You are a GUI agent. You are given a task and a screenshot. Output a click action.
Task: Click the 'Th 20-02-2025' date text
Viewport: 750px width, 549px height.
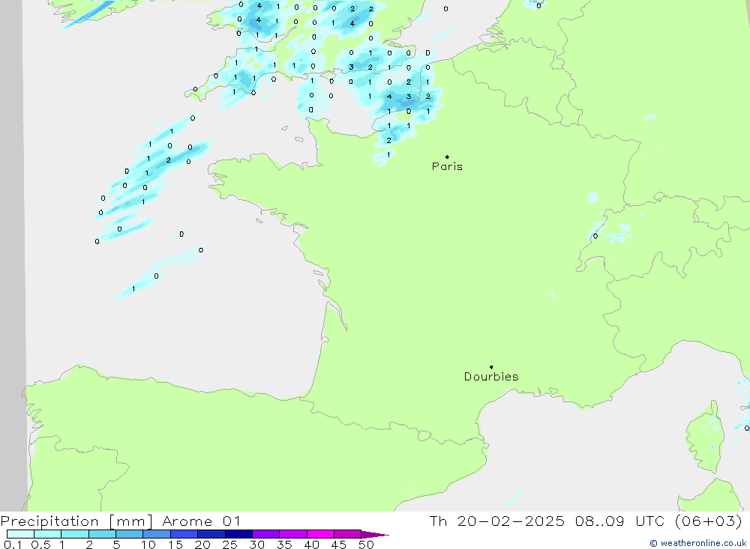point(496,521)
